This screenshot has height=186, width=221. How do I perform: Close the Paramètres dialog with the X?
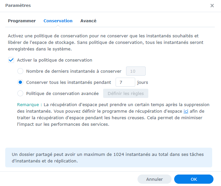pyautogui.click(x=212, y=6)
